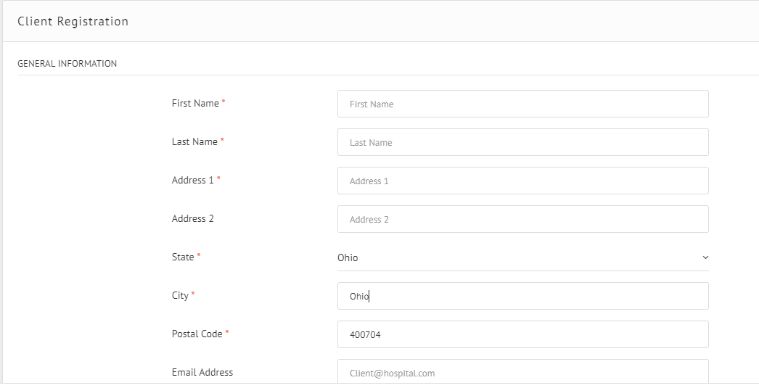
Task: Select the Address 2 input box
Action: tap(522, 219)
